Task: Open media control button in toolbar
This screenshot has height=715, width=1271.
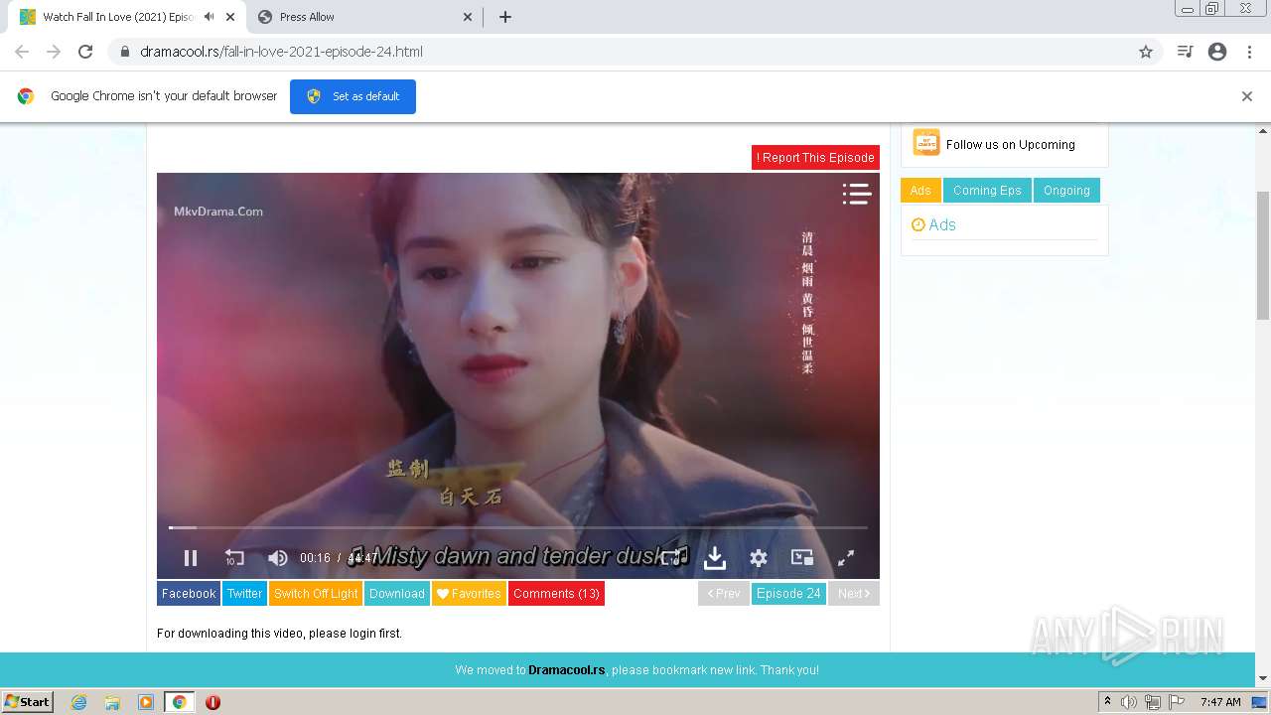Action: 1185,52
